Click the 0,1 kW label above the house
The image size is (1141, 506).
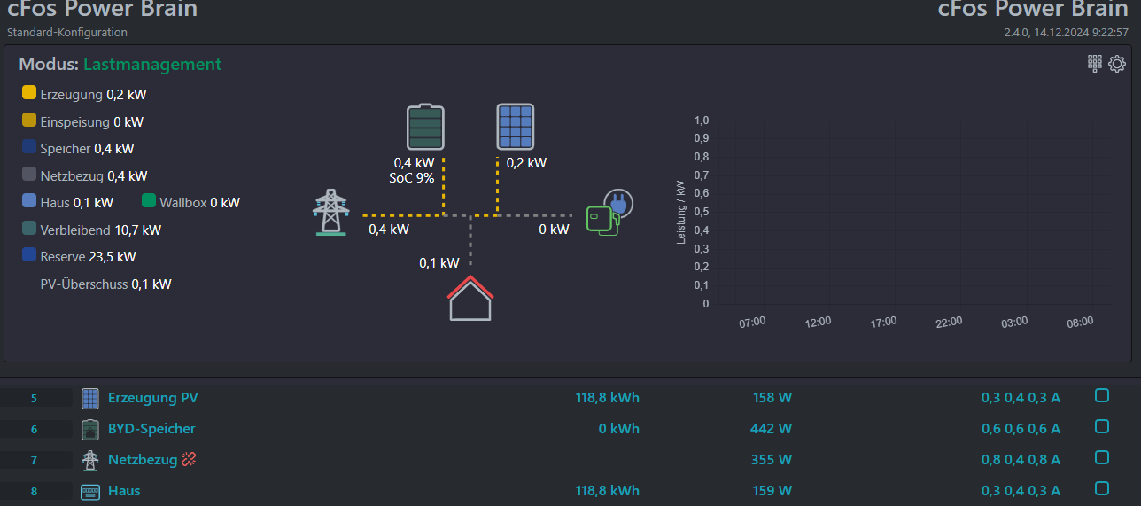[x=439, y=263]
